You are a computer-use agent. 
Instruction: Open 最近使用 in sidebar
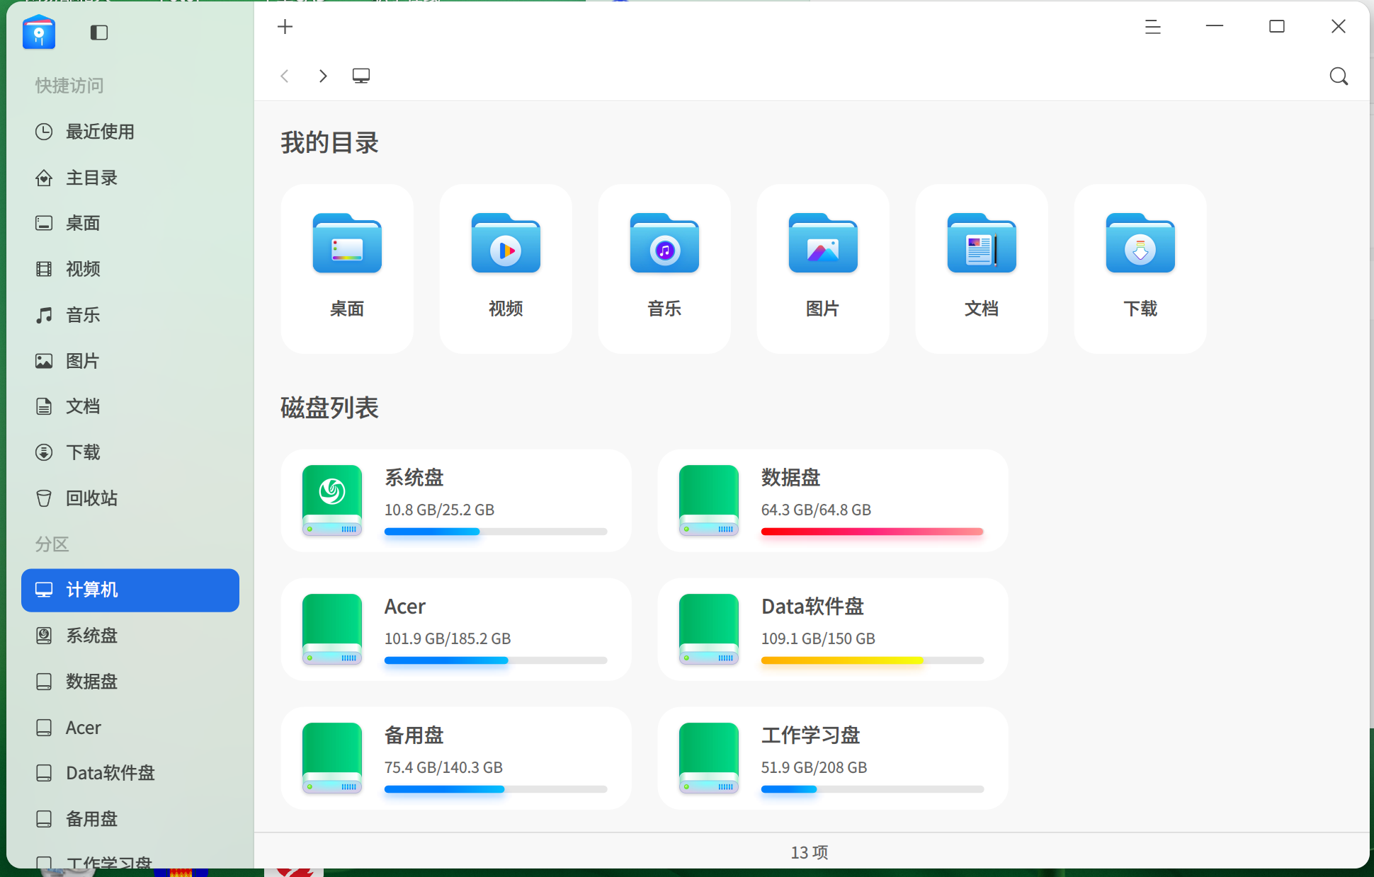[x=130, y=132]
